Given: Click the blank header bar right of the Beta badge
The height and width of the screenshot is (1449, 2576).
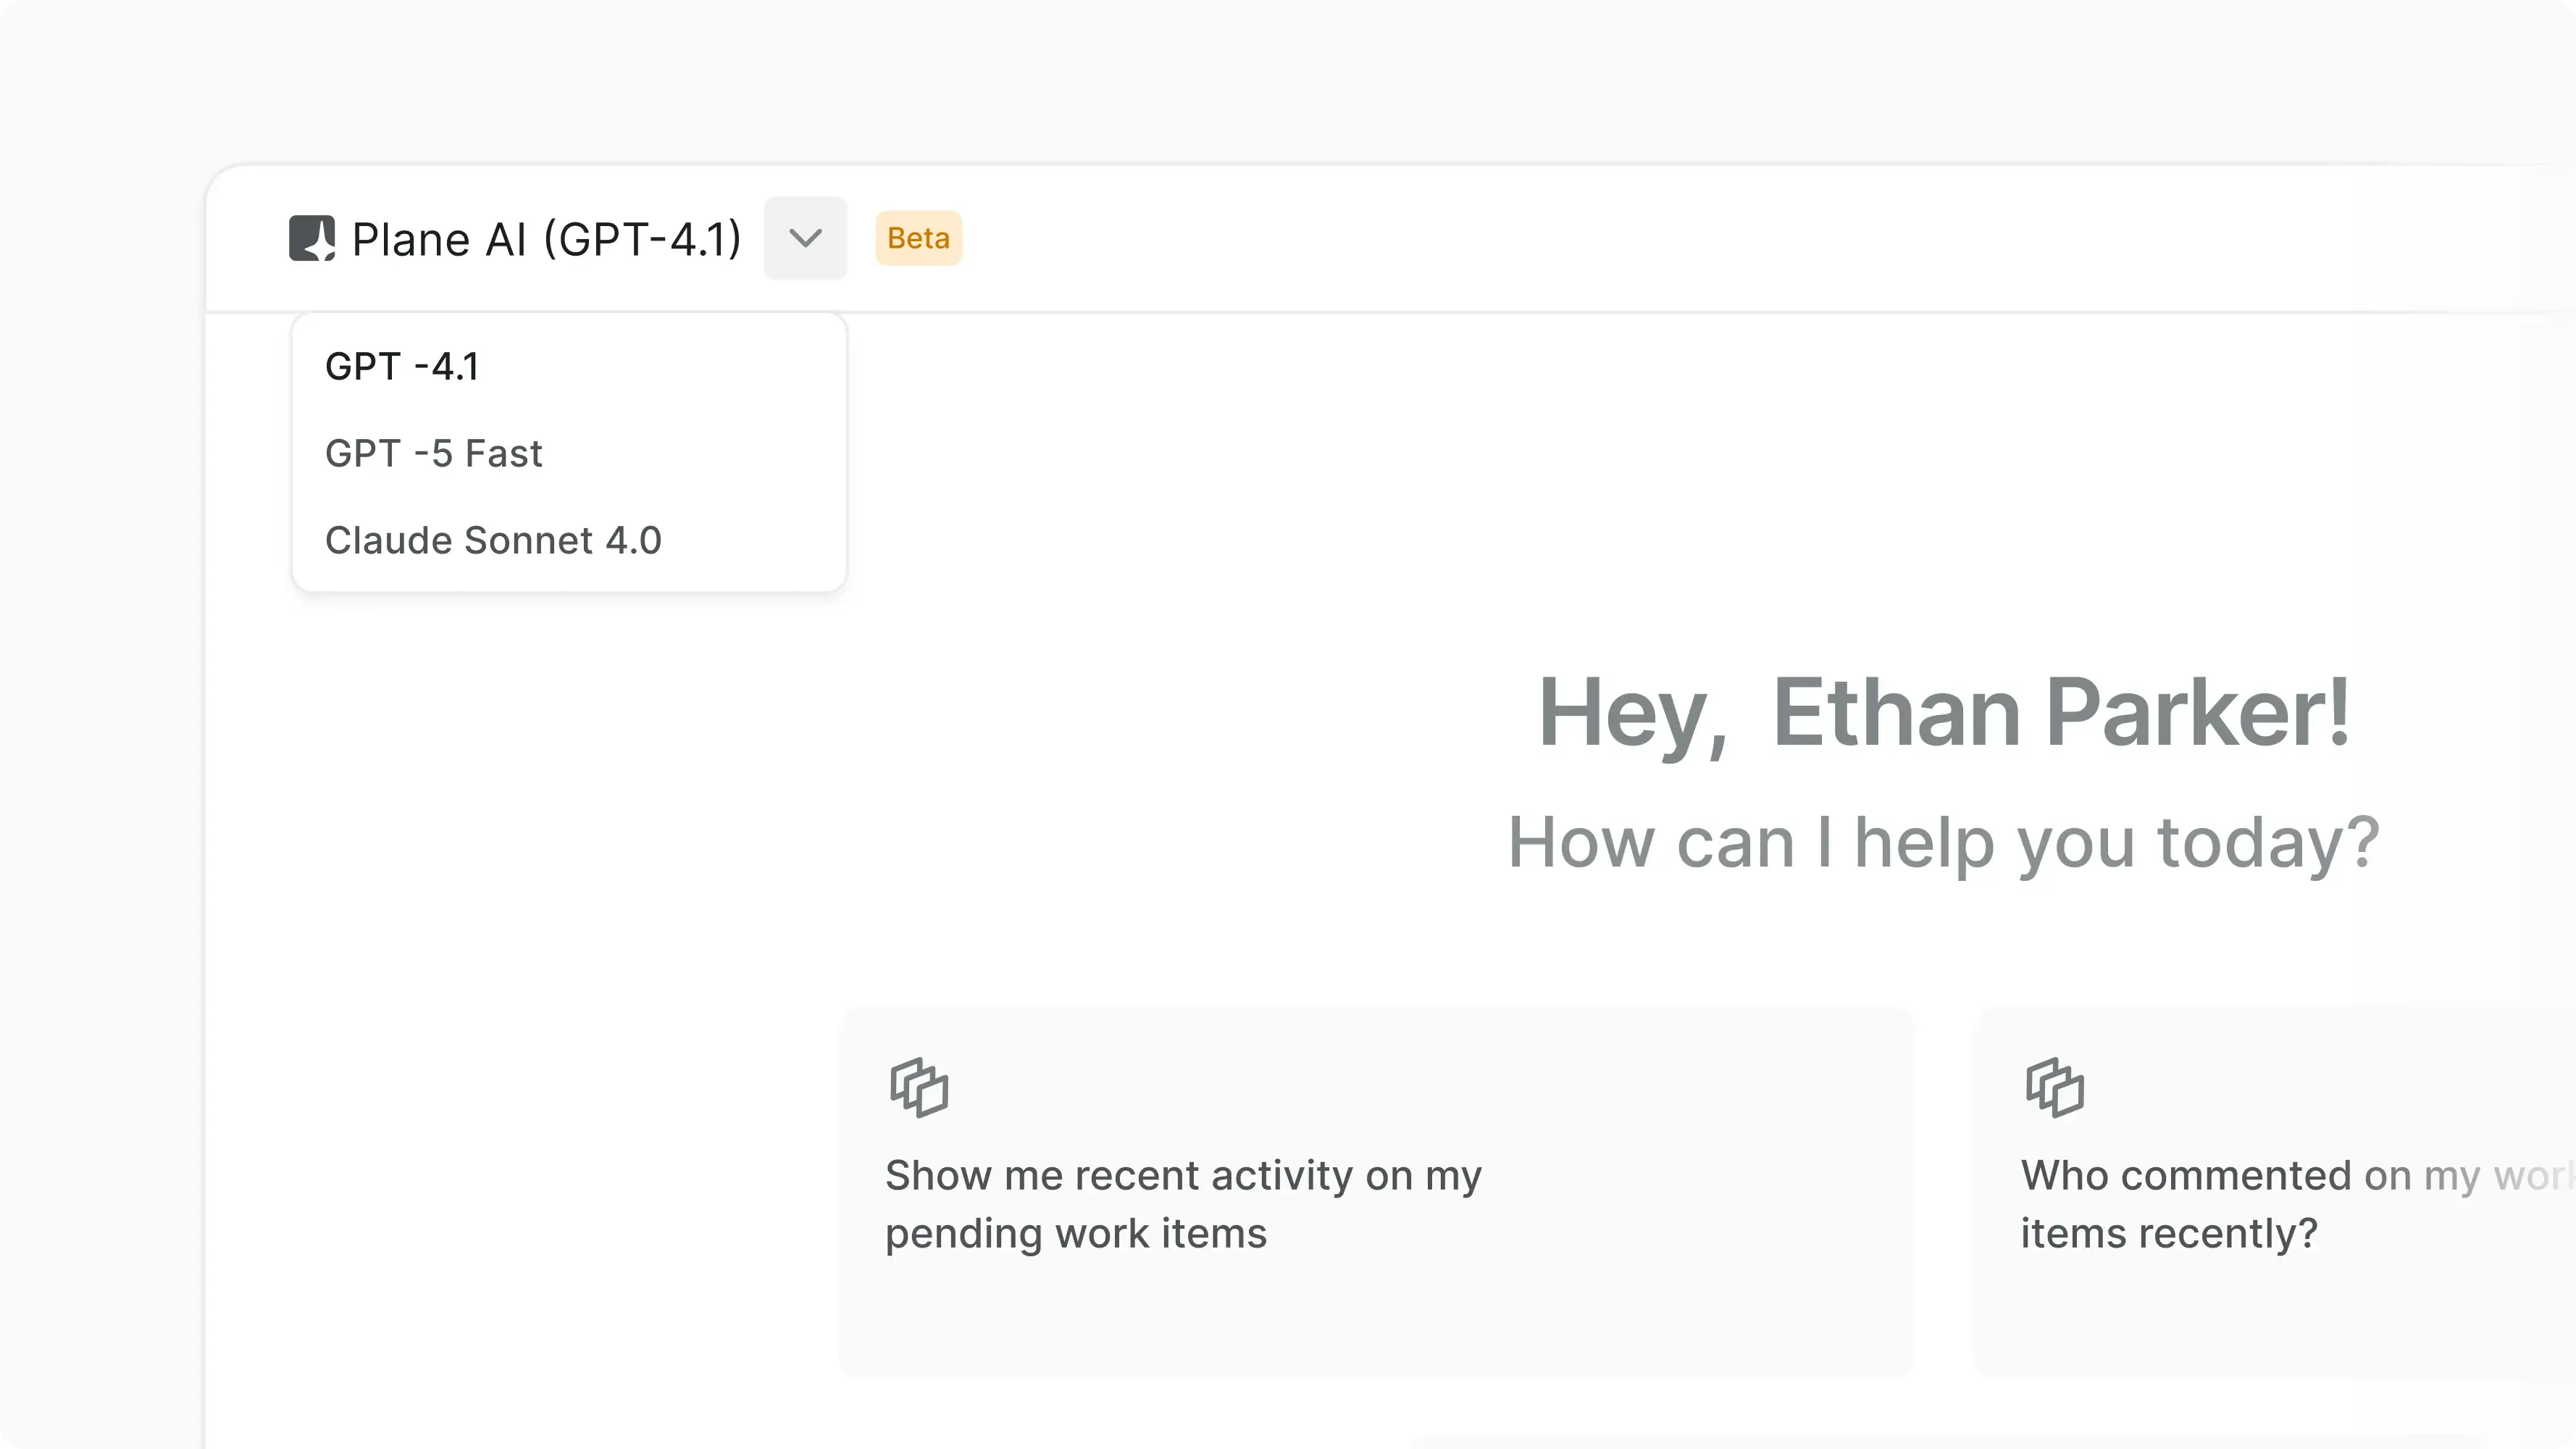Looking at the screenshot, I should 1700,238.
